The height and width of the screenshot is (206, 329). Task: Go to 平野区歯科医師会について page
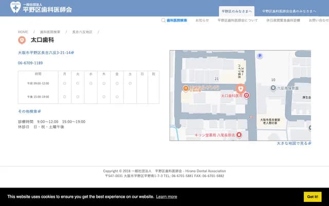tap(237, 21)
